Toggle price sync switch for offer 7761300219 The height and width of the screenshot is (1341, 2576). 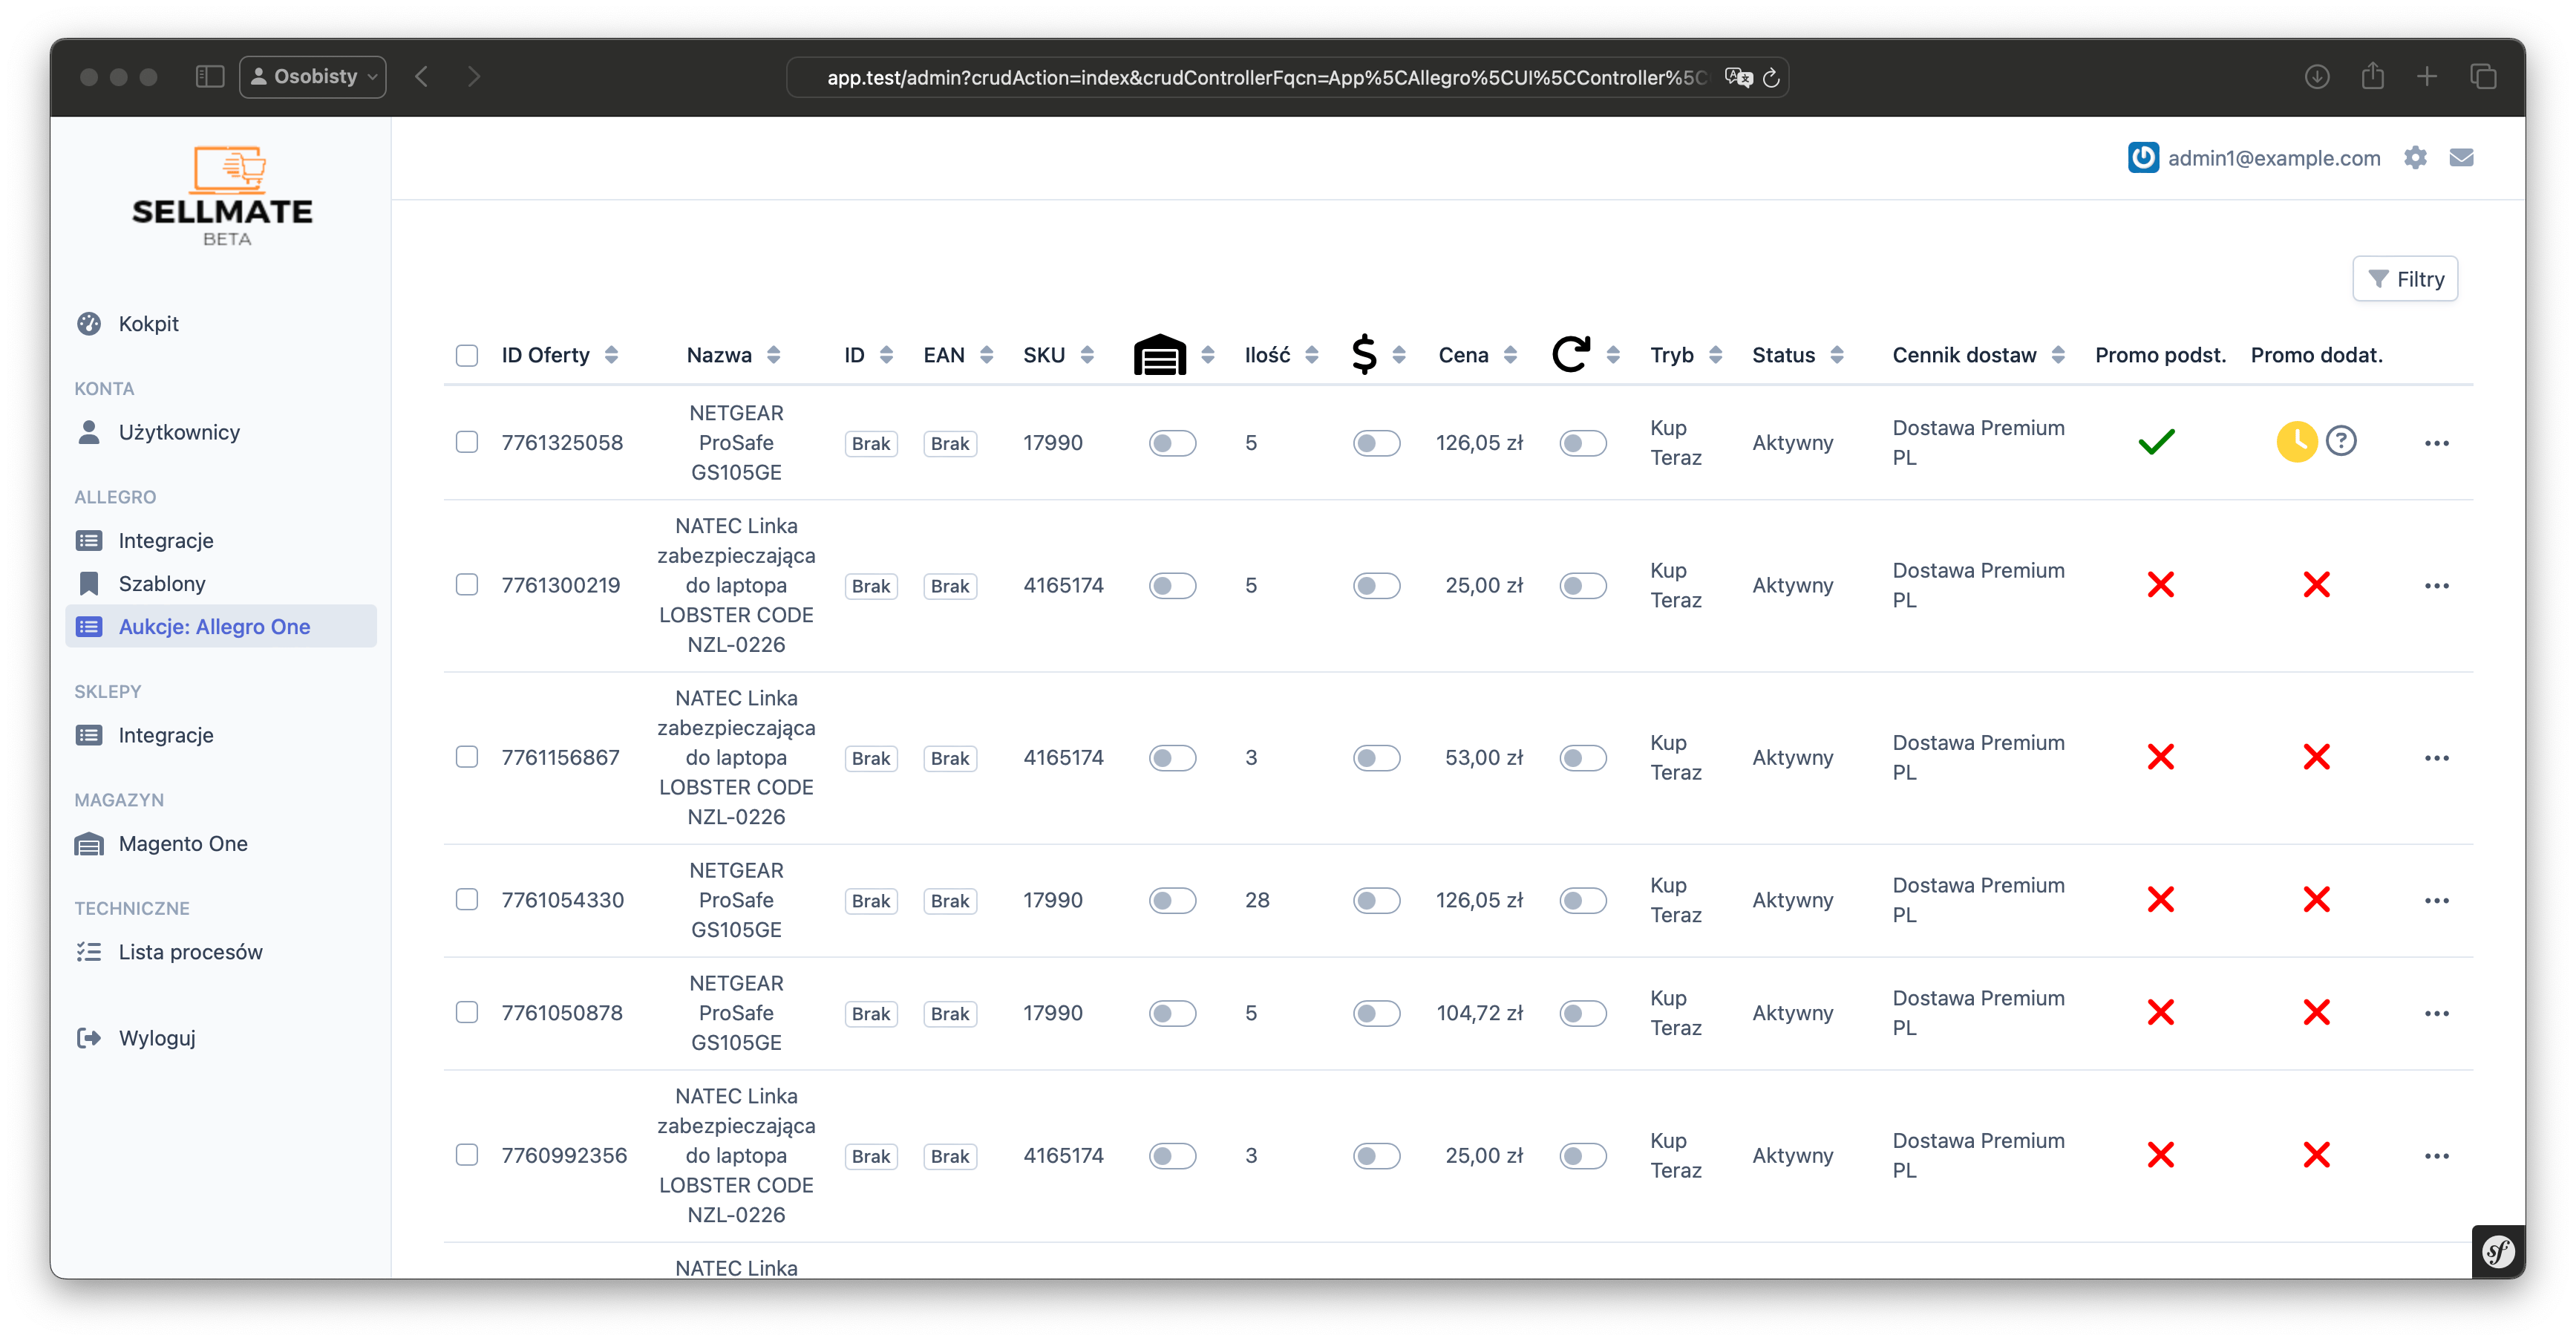[1376, 585]
